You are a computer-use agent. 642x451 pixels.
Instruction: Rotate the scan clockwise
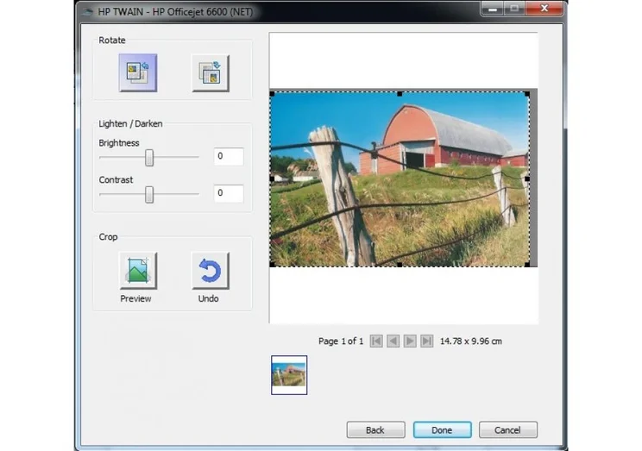pyautogui.click(x=211, y=73)
